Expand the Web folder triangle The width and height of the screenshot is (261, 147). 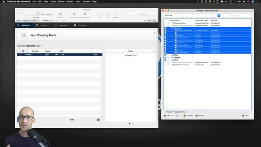pyautogui.click(x=171, y=60)
